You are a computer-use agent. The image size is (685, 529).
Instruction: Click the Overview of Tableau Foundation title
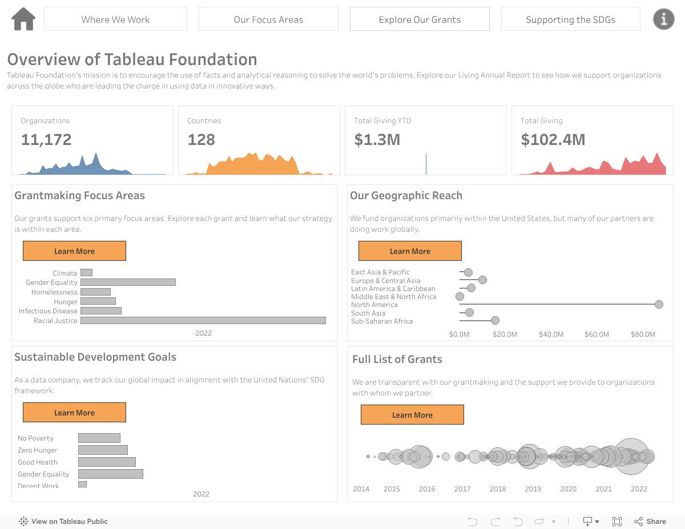tap(132, 59)
